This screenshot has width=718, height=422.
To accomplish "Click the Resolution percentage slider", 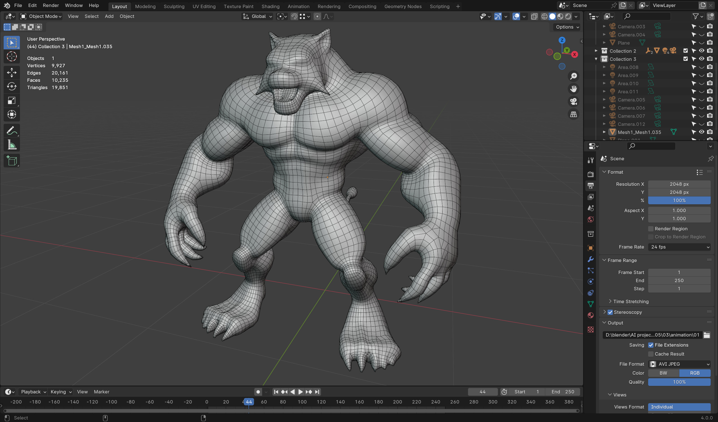I will click(679, 200).
